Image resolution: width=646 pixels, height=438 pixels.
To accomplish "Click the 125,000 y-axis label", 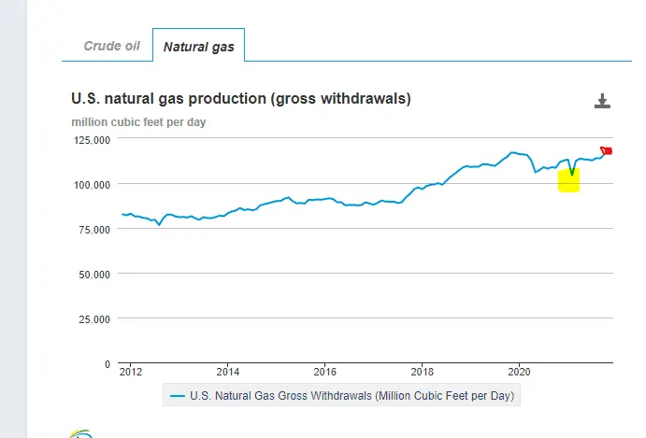I will pyautogui.click(x=92, y=139).
